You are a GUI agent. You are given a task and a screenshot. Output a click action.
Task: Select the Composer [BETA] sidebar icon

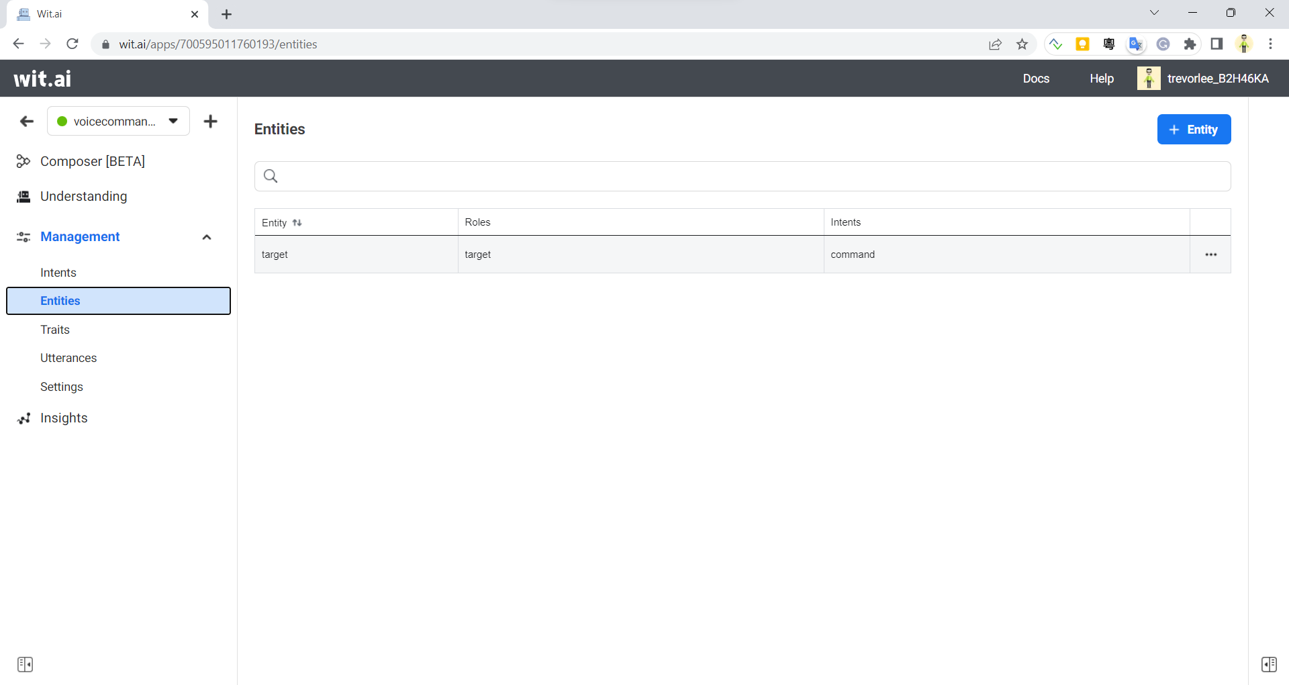click(23, 161)
